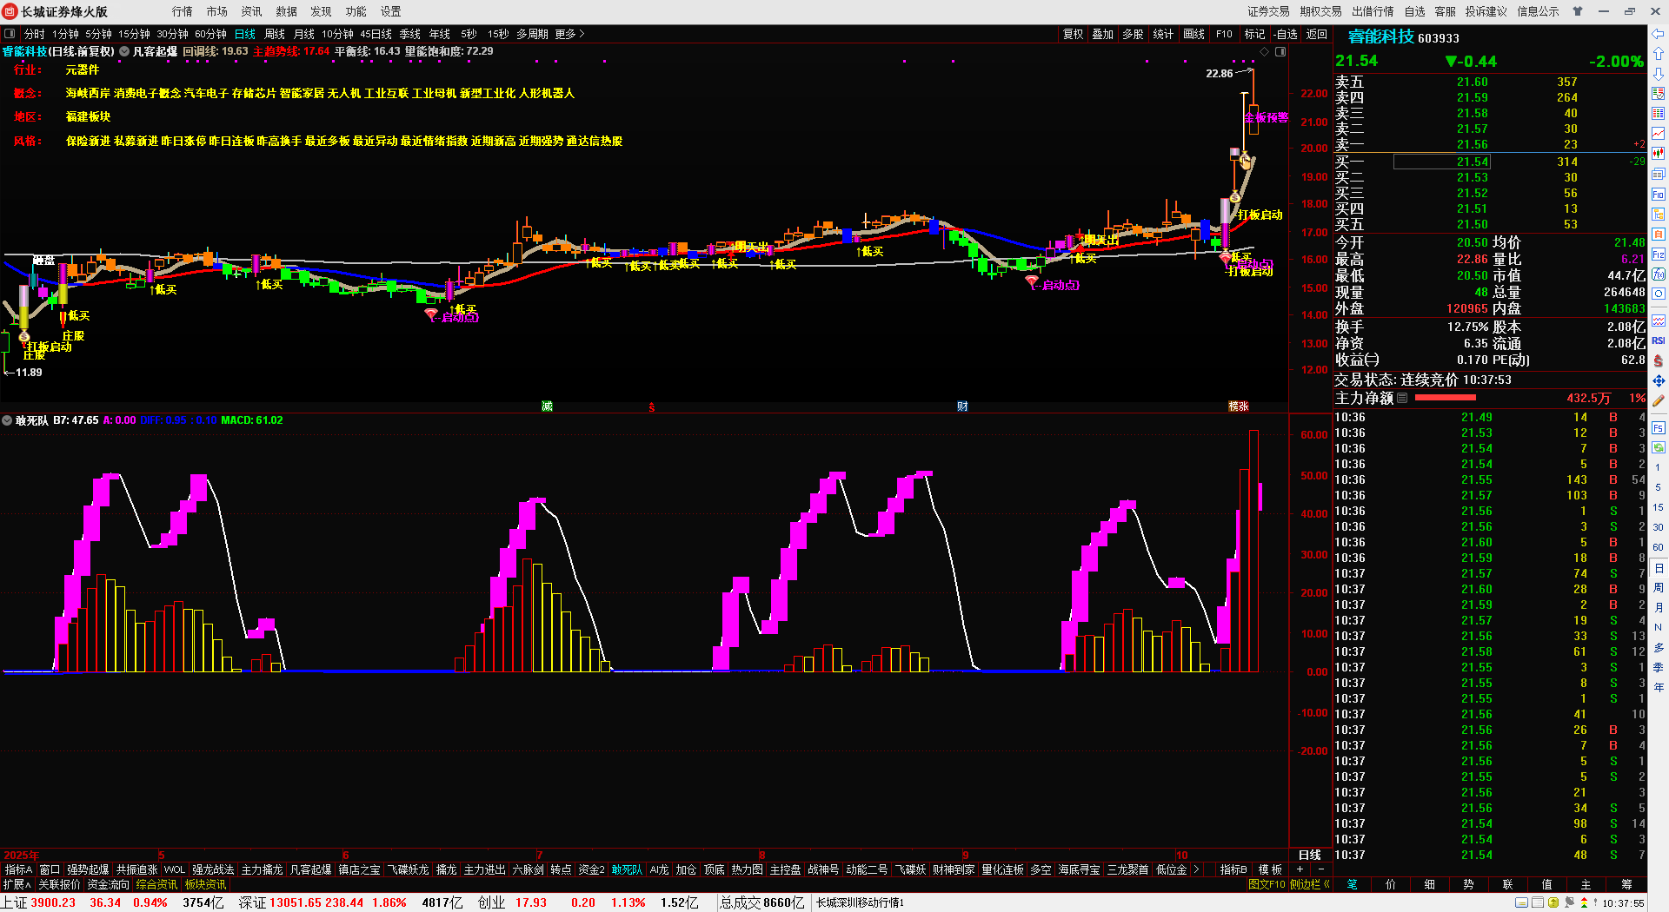The height and width of the screenshot is (912, 1669).
Task: Click the 上证 index value 3900.23
Action: point(53,902)
